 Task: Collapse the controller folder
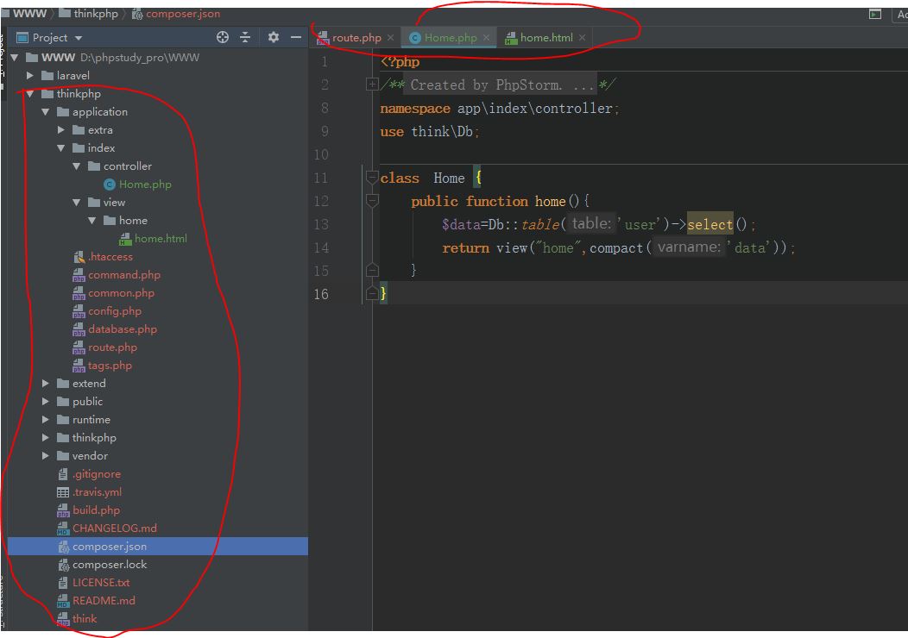[x=77, y=166]
